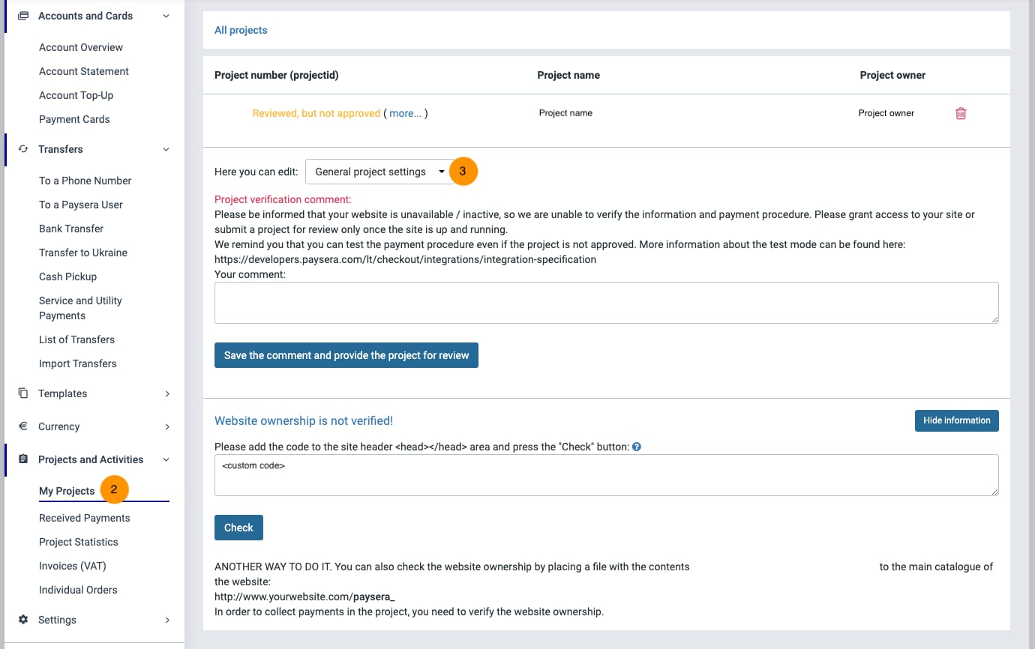
Task: Click the blue help question mark icon
Action: [x=637, y=447]
